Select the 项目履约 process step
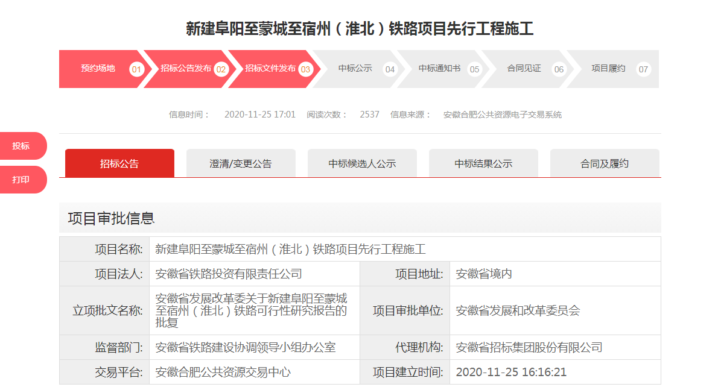 (608, 69)
